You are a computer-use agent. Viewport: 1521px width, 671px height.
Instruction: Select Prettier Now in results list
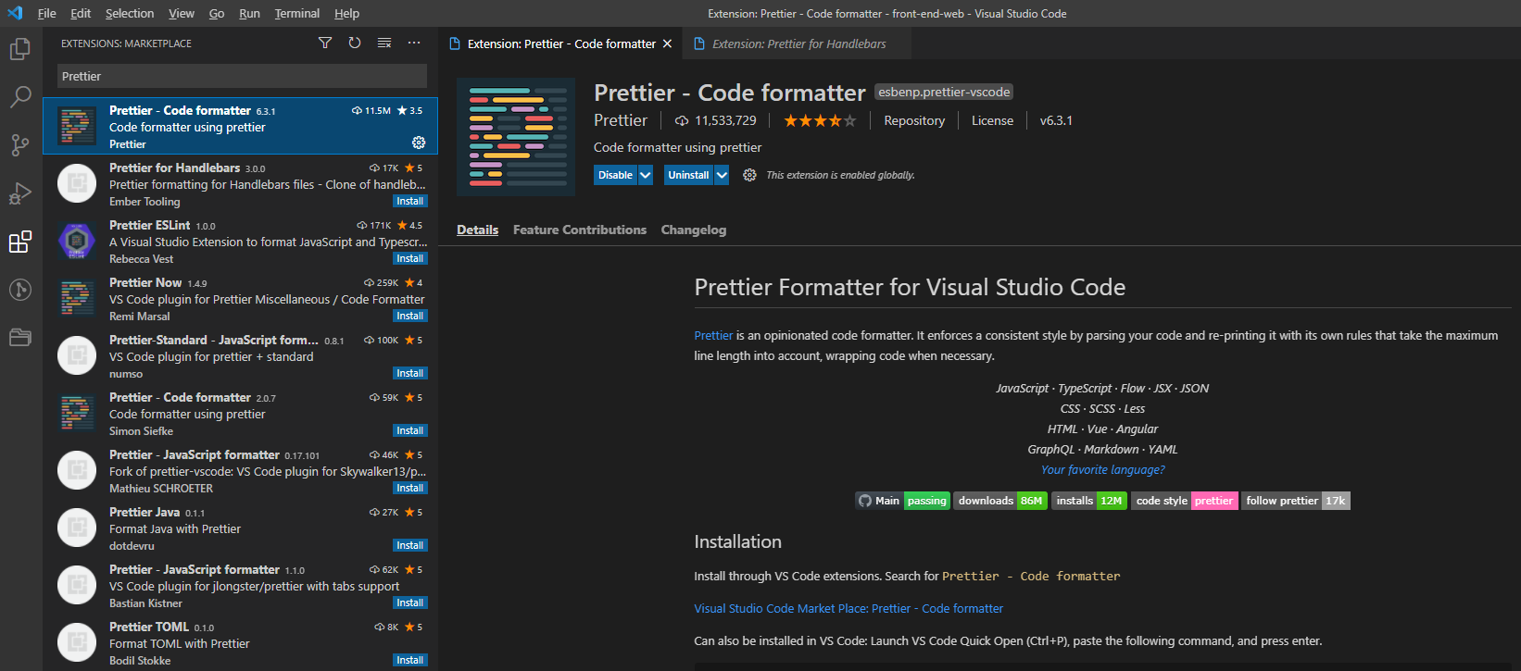pyautogui.click(x=240, y=298)
